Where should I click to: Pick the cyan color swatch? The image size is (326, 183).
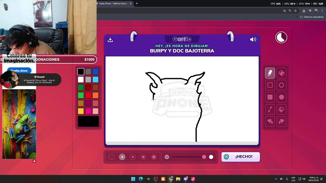[x=96, y=80]
